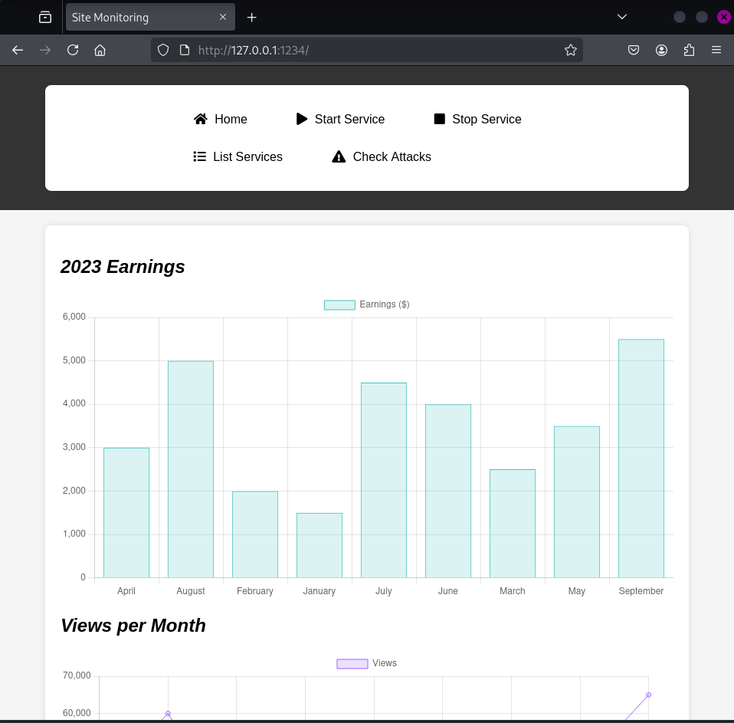Go back using the back arrow button
The image size is (734, 723).
tap(17, 50)
